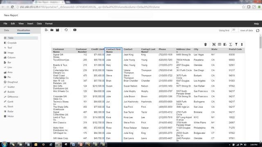Image resolution: width=262 pixels, height=147 pixels.
Task: Select the Contact First Name column header
Action: click(x=113, y=51)
